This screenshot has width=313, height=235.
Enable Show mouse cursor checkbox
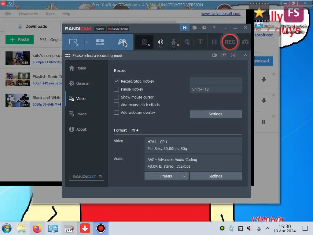(x=116, y=97)
